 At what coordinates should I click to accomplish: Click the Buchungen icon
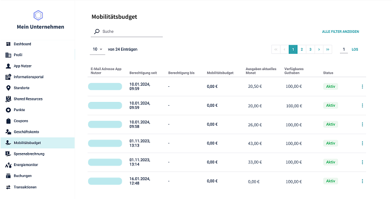click(8, 176)
